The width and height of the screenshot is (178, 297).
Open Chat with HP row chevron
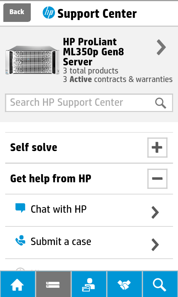click(155, 212)
